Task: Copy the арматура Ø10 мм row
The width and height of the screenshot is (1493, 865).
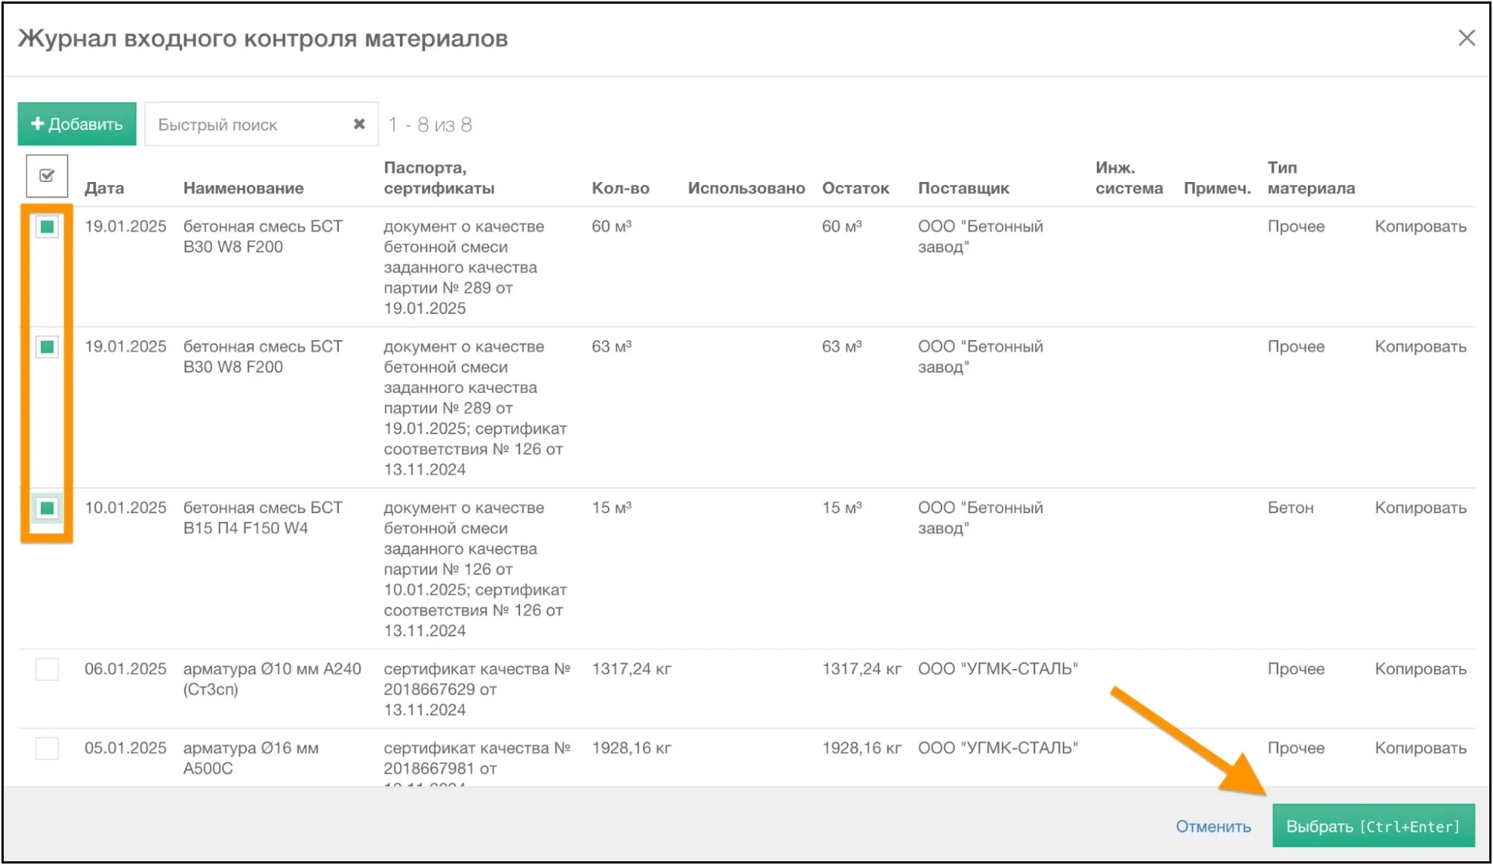Action: 1419,669
